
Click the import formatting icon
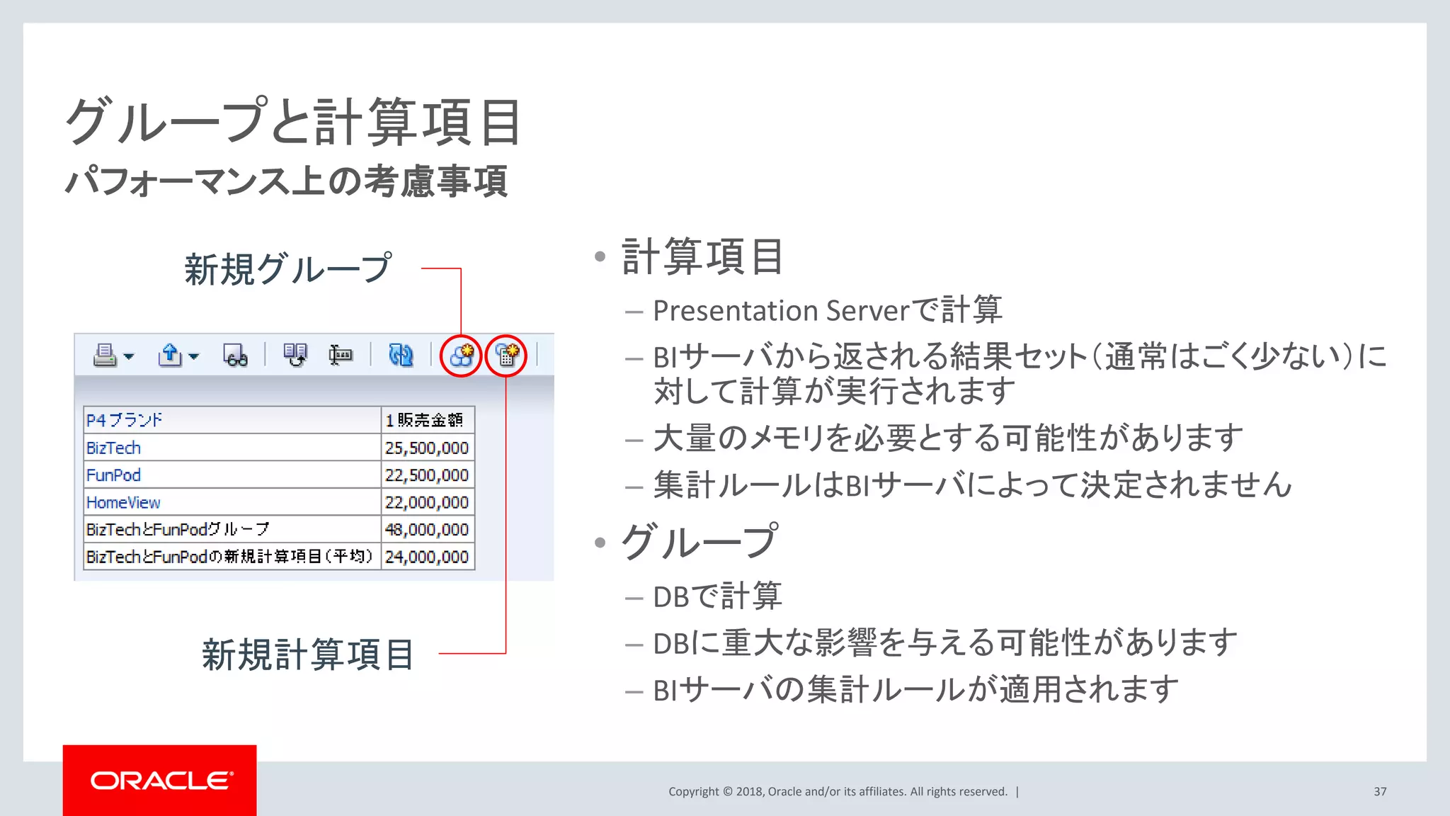coord(295,355)
